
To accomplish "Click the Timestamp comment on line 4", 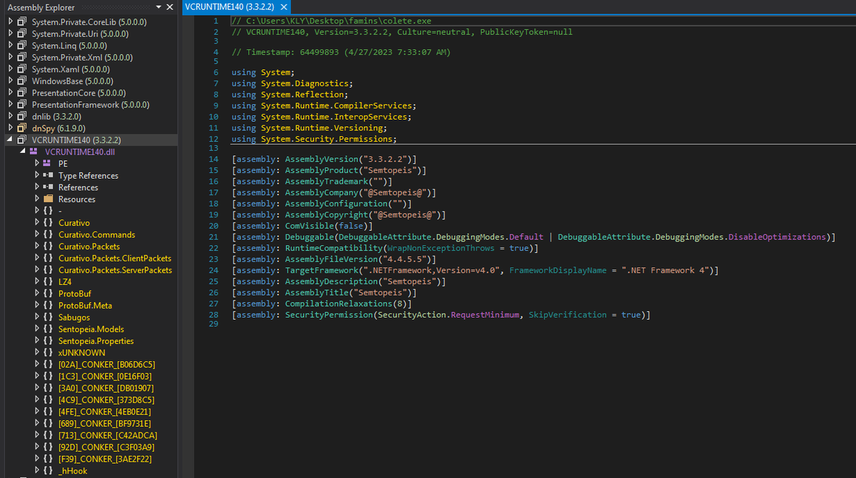I will pos(342,53).
